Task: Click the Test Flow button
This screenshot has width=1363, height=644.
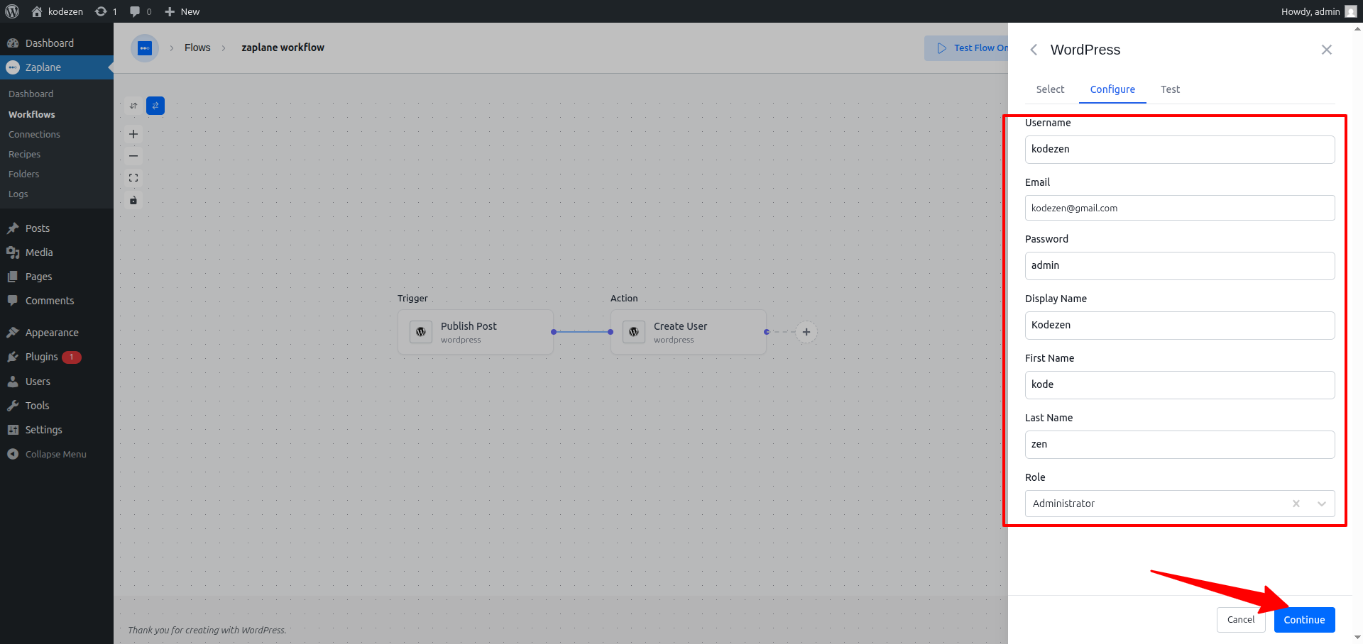Action: 966,48
